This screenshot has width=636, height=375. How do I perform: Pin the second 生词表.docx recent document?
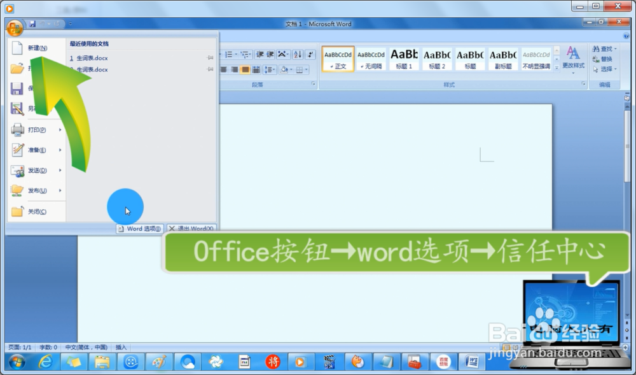(210, 69)
